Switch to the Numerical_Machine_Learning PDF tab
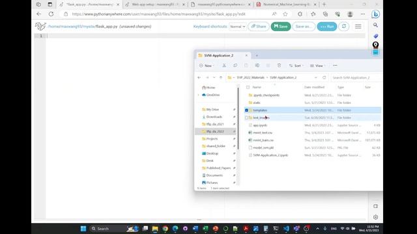417x234 pixels. tap(286, 5)
